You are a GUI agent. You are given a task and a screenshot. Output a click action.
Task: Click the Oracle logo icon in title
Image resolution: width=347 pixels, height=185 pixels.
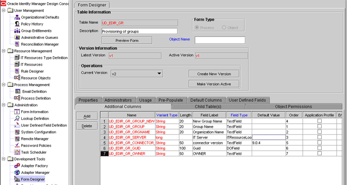[x=3, y=4]
